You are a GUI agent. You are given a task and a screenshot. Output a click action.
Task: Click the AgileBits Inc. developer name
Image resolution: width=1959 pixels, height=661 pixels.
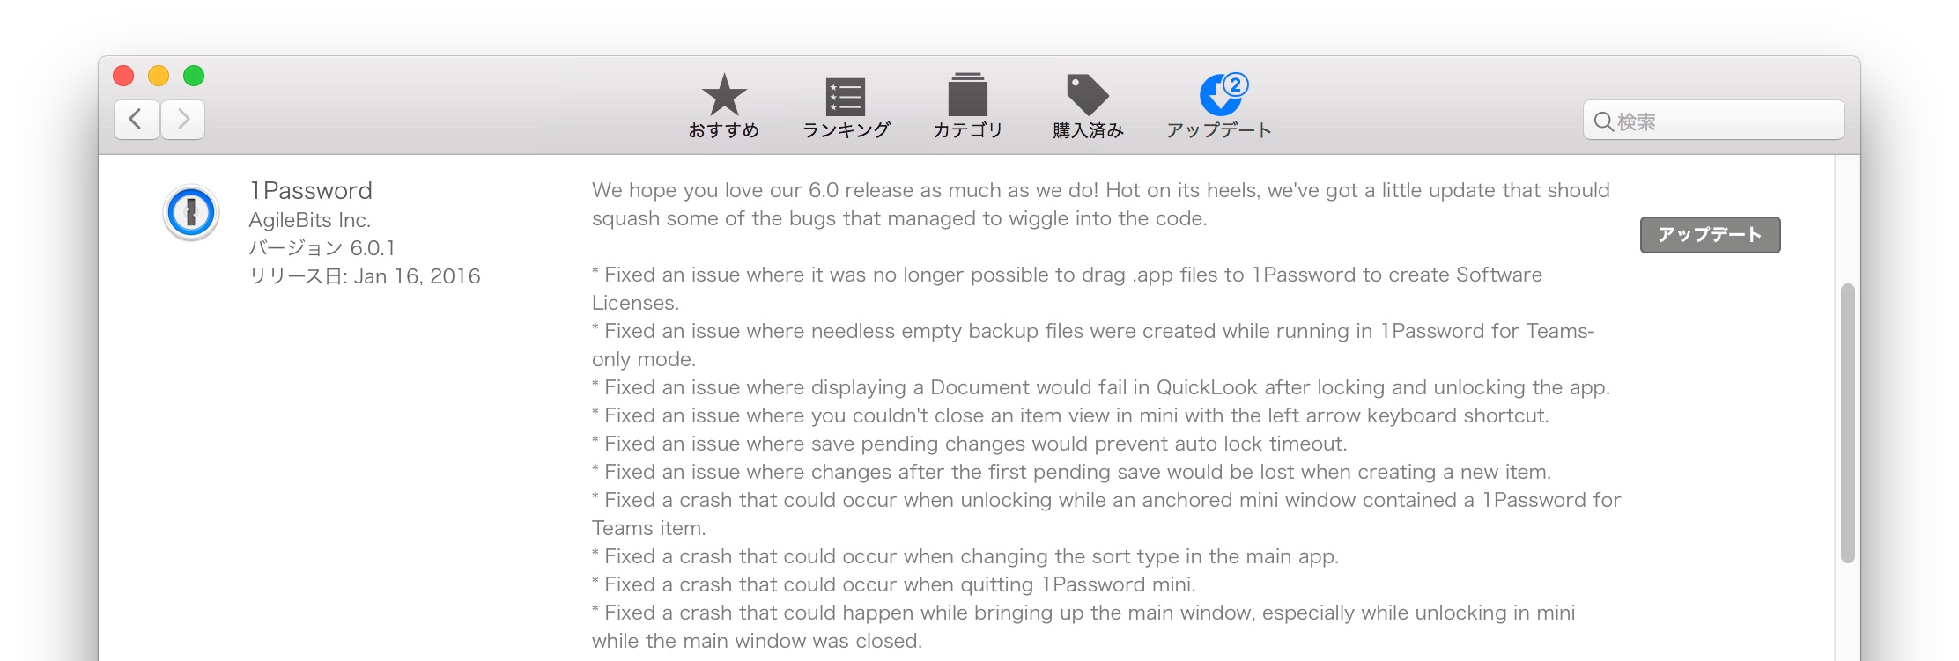pyautogui.click(x=310, y=220)
